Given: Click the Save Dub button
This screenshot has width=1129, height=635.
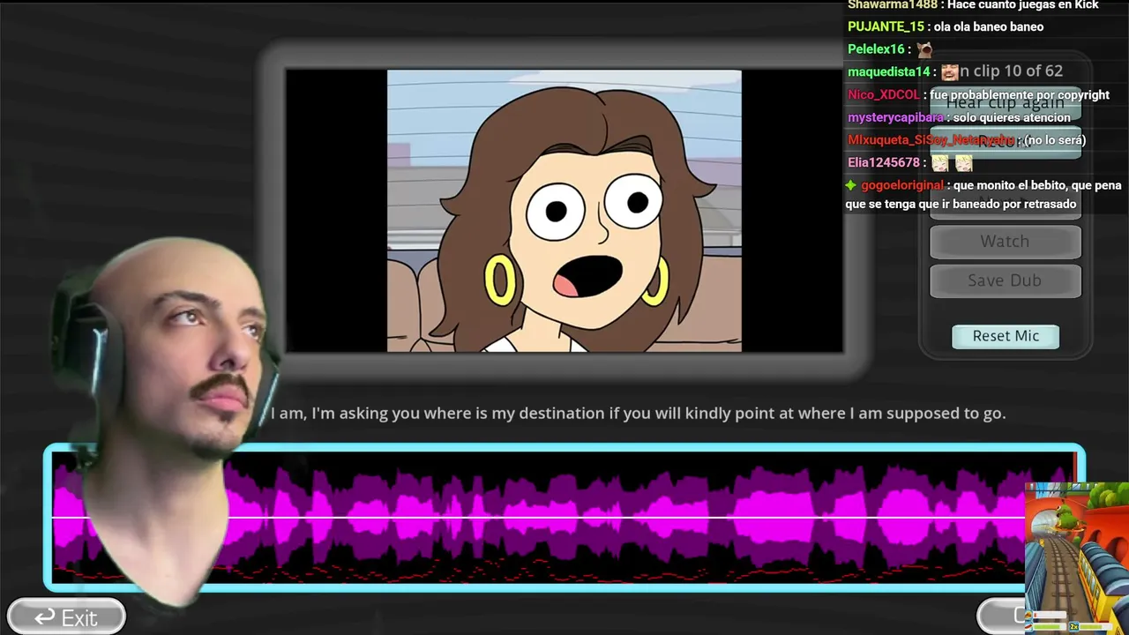Looking at the screenshot, I should coord(1006,280).
